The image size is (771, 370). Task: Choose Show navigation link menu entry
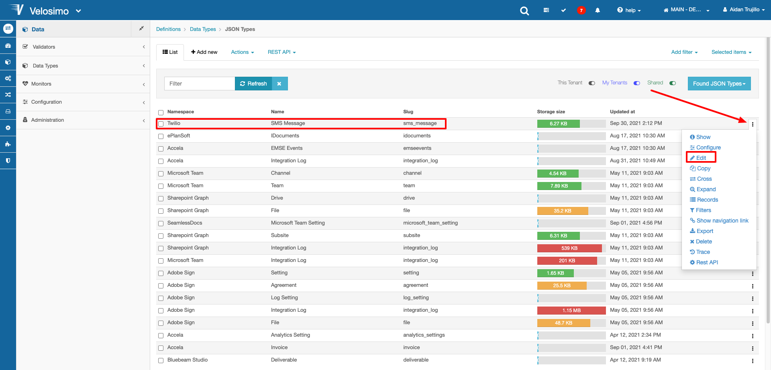[719, 221]
